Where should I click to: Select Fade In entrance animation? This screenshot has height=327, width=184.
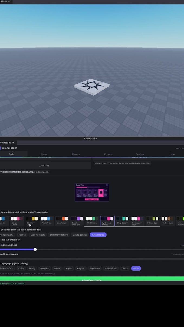point(22,235)
